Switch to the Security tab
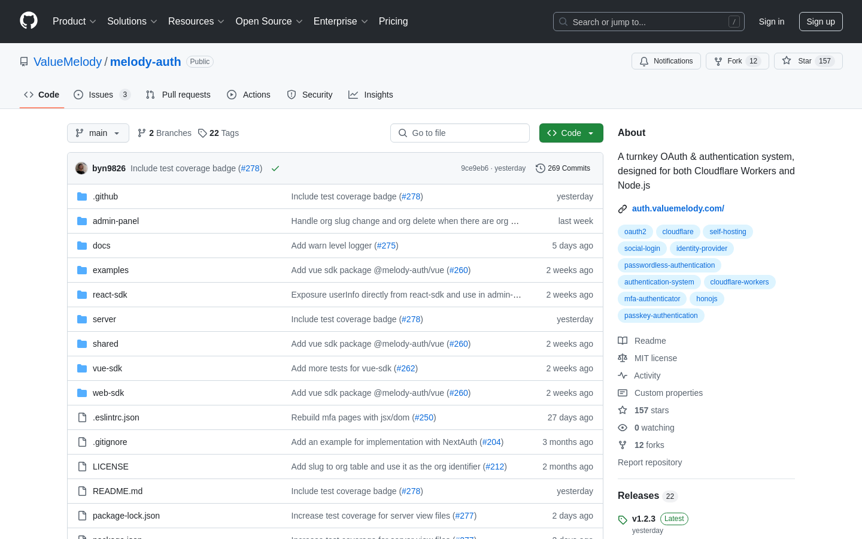The width and height of the screenshot is (862, 539). 309,95
